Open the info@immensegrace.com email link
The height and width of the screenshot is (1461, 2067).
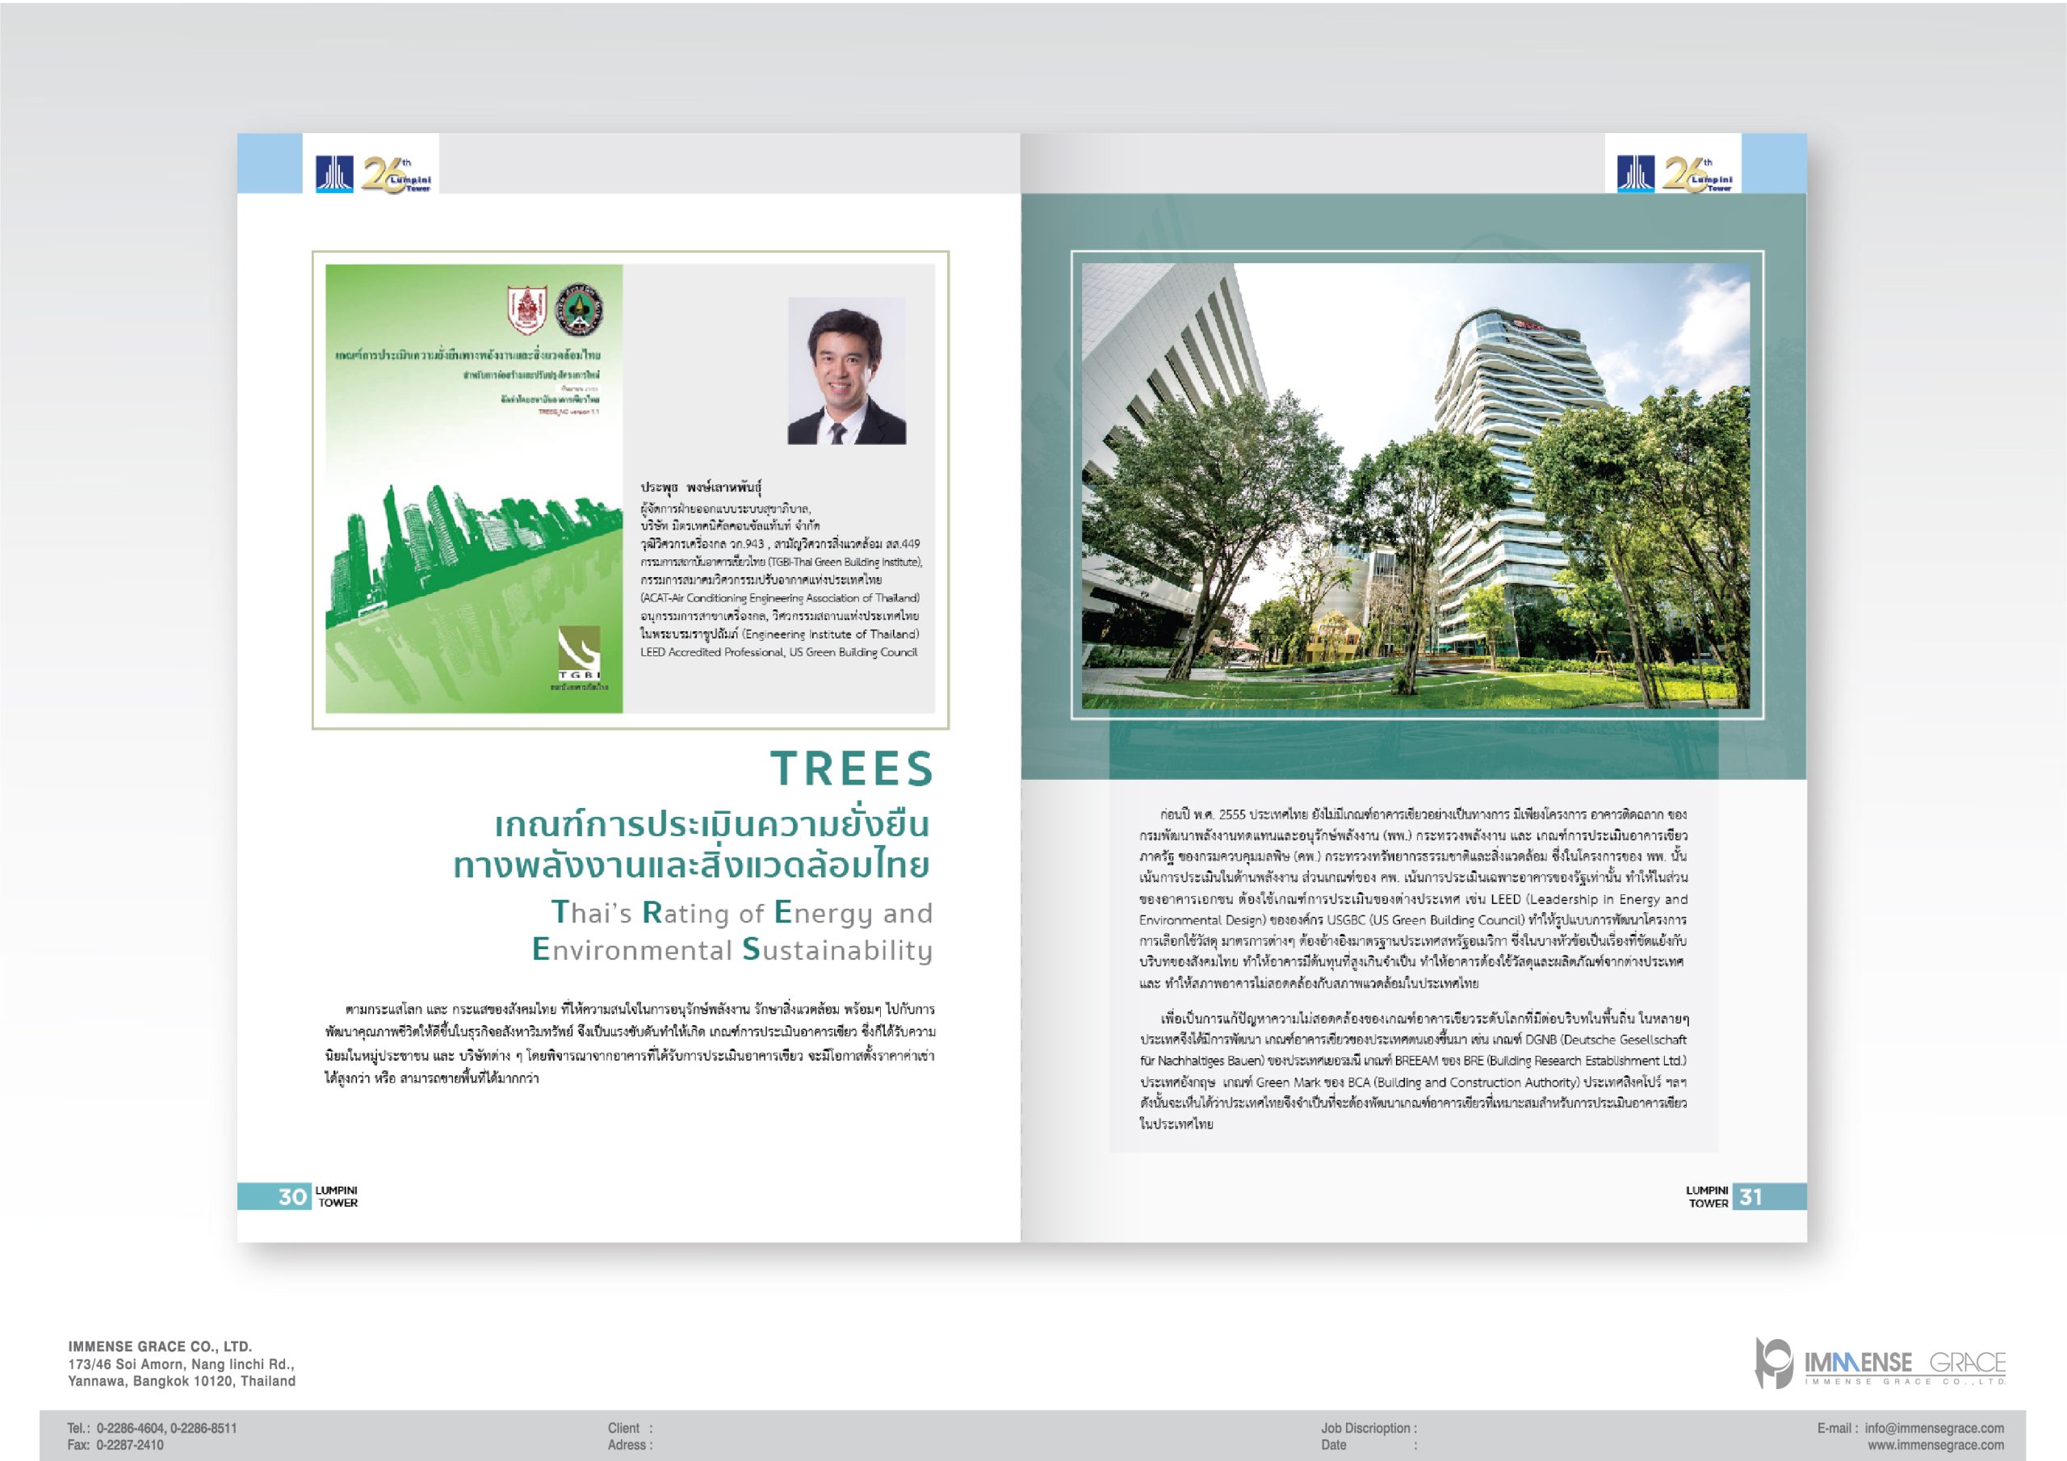pos(1934,1428)
